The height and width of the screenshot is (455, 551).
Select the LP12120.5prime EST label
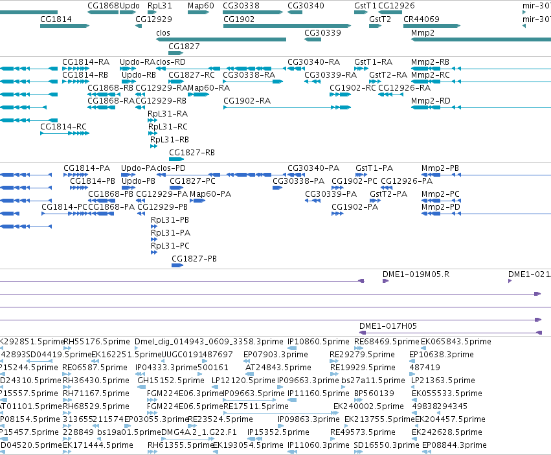(x=243, y=381)
